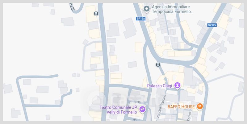Open Teatro Comunale JP Velly di Formello label

(x=119, y=110)
